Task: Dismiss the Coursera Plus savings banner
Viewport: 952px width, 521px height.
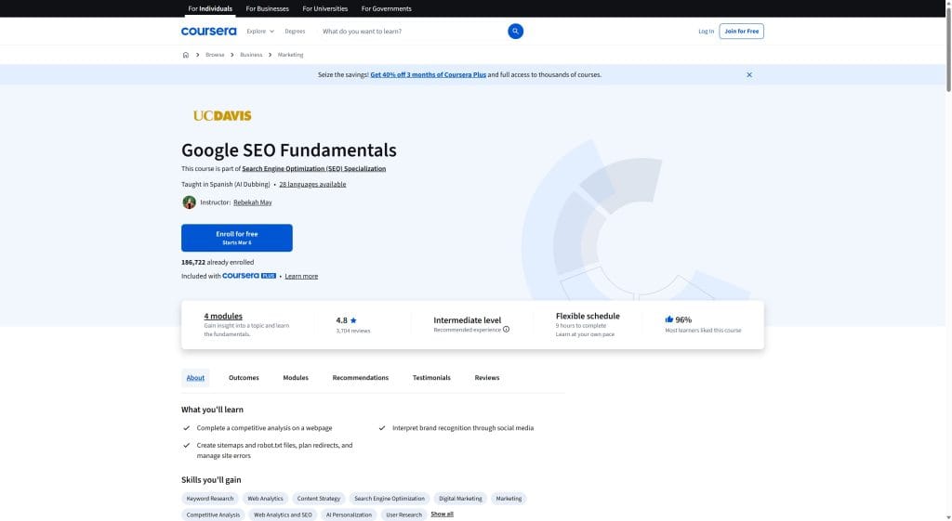Action: pyautogui.click(x=749, y=74)
